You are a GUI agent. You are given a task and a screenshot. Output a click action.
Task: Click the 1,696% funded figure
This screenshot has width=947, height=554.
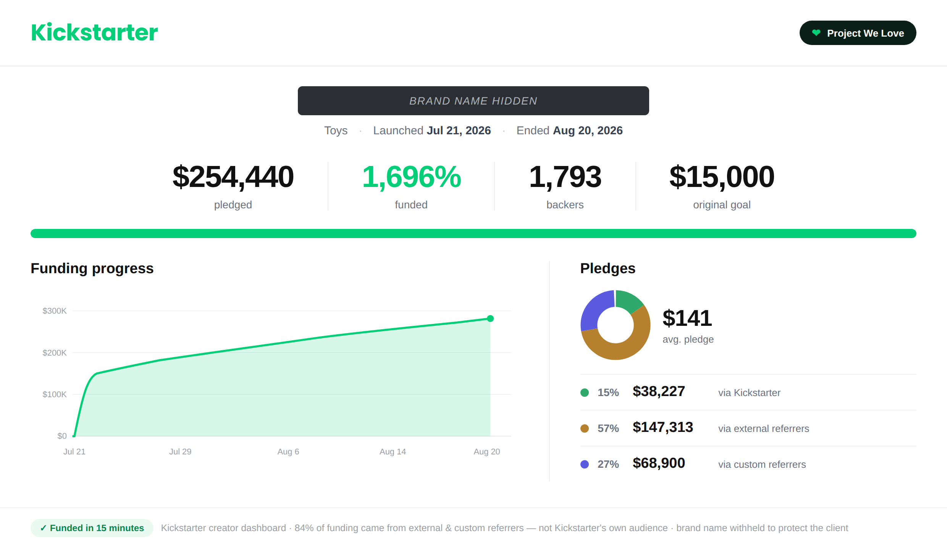[411, 177]
